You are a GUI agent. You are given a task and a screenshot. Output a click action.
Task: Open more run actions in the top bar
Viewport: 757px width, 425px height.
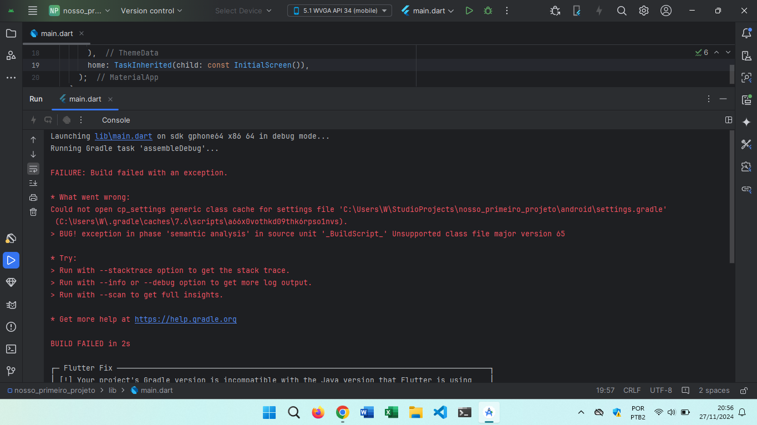point(507,11)
